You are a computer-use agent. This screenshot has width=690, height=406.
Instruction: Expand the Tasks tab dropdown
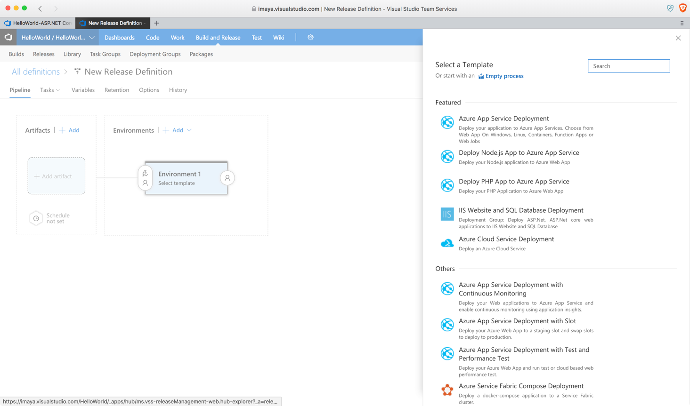click(58, 90)
